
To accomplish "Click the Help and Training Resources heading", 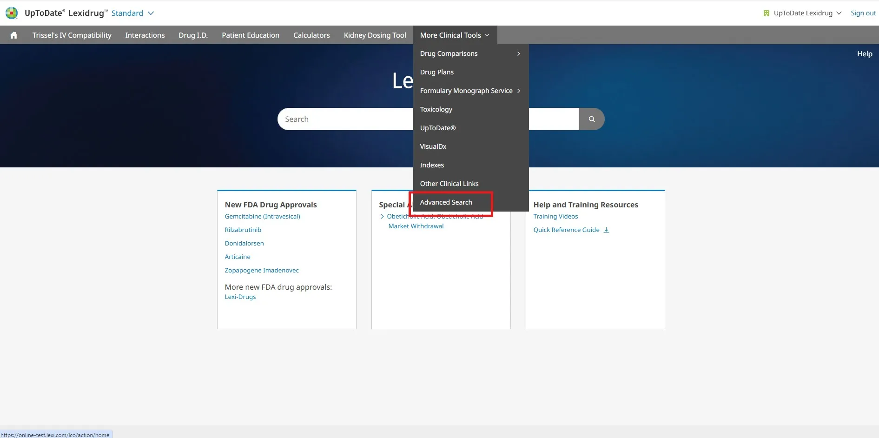I will pos(586,205).
